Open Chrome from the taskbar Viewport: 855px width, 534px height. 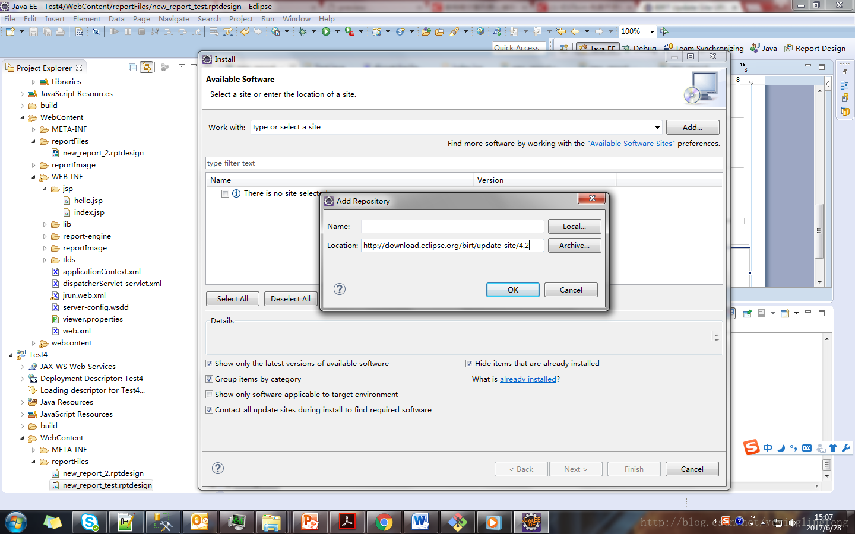[x=384, y=522]
